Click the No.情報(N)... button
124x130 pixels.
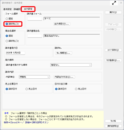pos(64,53)
